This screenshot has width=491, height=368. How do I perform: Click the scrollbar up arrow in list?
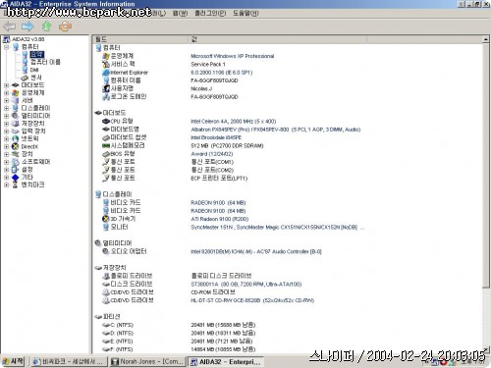point(486,39)
